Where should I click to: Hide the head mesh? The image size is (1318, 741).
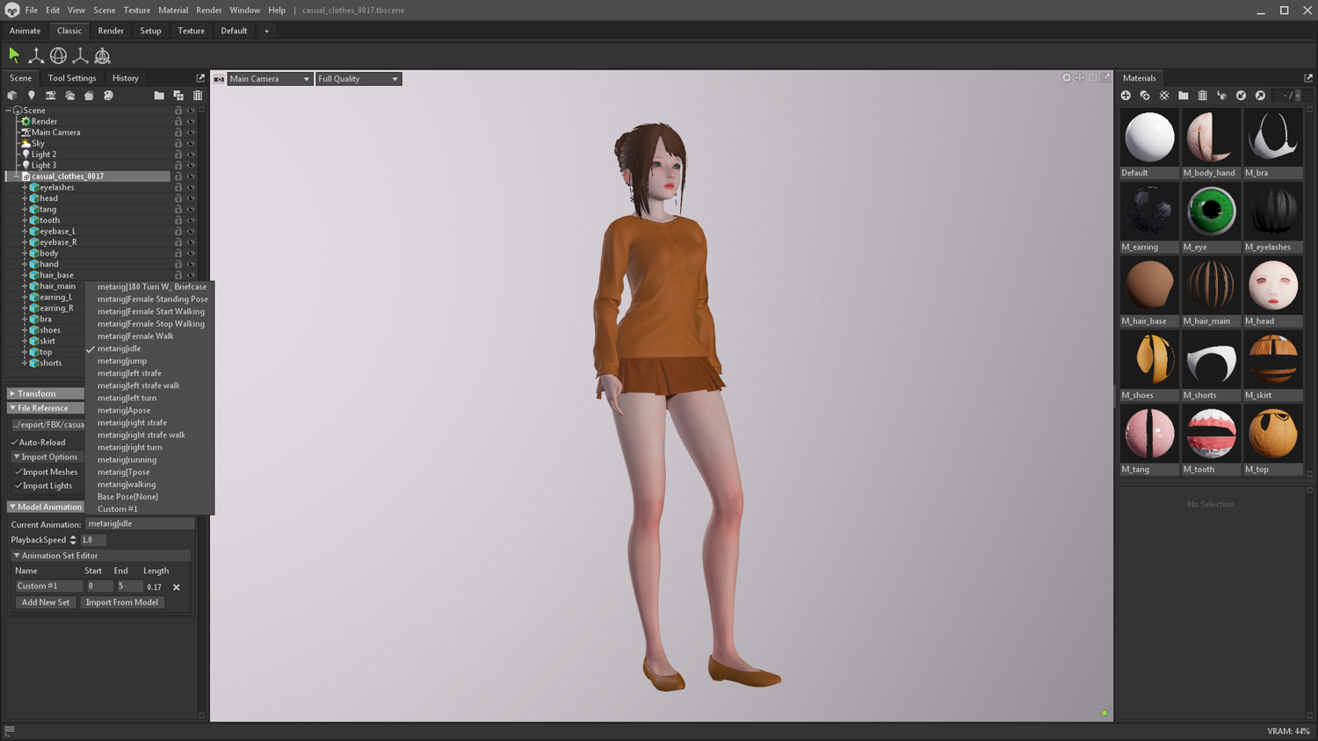[191, 198]
